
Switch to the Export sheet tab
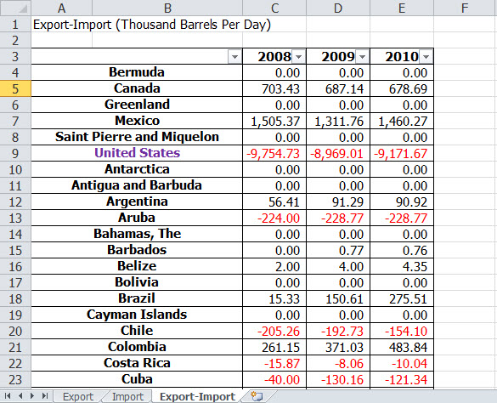click(78, 397)
